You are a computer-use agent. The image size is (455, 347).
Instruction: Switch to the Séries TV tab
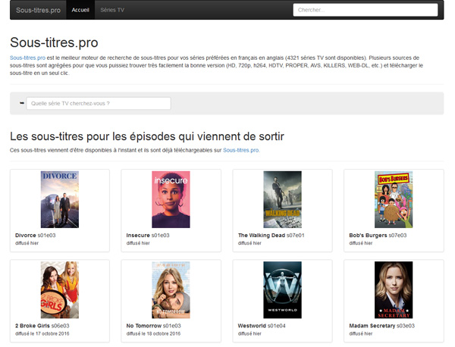[114, 10]
